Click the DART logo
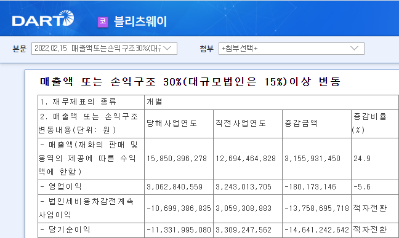Image resolution: width=399 pixels, height=238 pixels. point(42,18)
